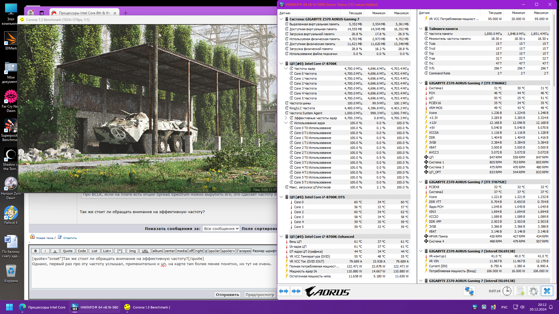Click the clock reset timer icon
Viewport: 559px width, 314px height.
[x=507, y=291]
